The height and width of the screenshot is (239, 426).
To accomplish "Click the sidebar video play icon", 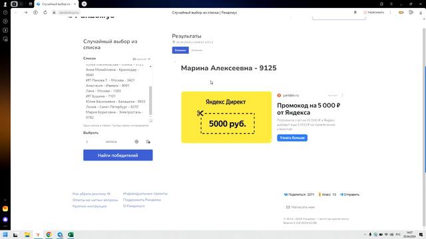I will coord(5,21).
